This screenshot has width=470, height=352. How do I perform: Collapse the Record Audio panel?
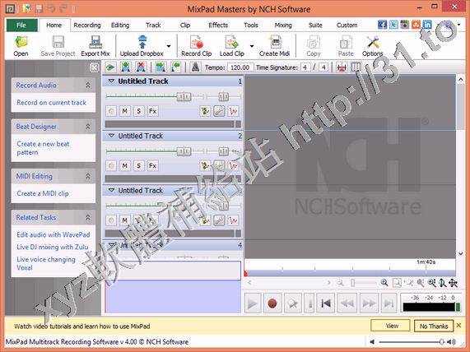[88, 86]
